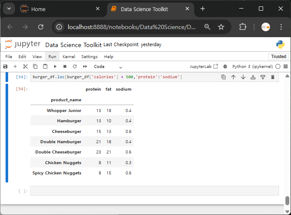The height and width of the screenshot is (215, 291).
Task: Click the Spicy Chicken Nuggets row label
Action: click(x=57, y=173)
